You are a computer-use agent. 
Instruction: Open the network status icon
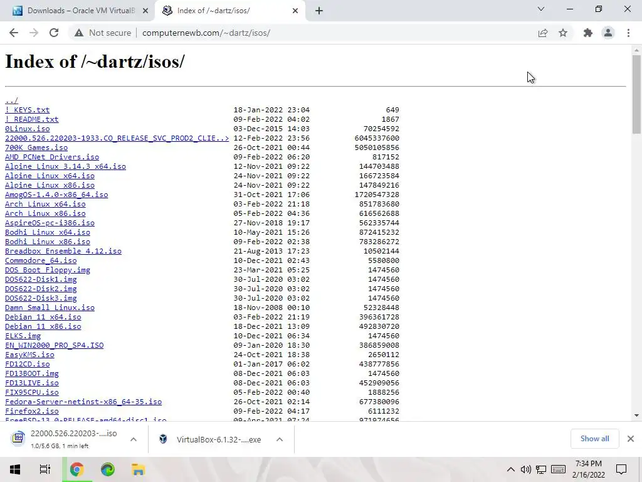541,469
